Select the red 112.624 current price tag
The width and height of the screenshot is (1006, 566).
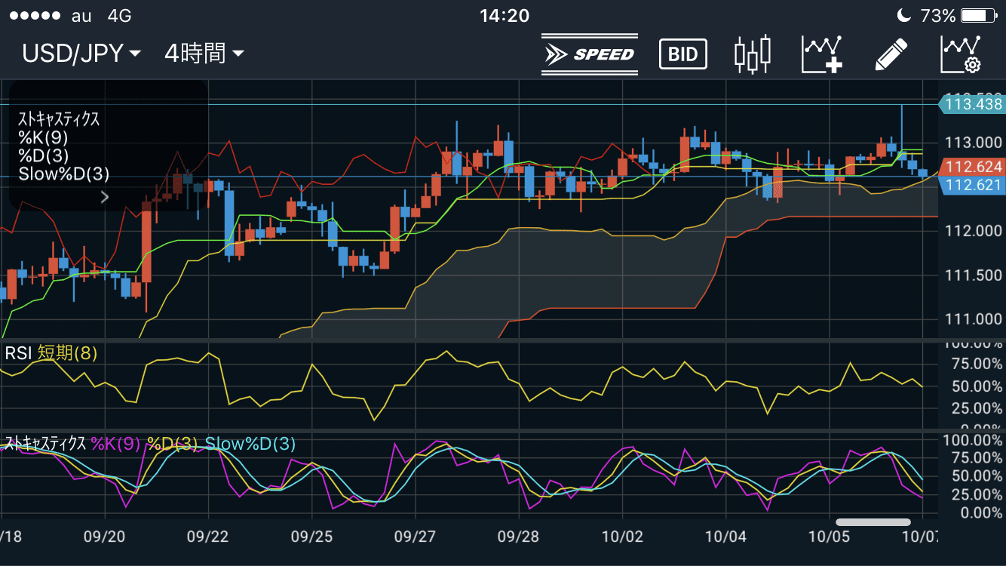pos(972,167)
